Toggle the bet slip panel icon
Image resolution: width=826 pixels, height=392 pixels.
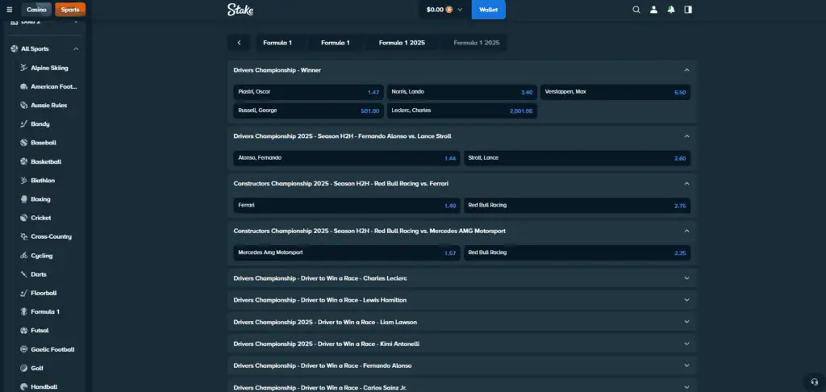click(x=688, y=10)
